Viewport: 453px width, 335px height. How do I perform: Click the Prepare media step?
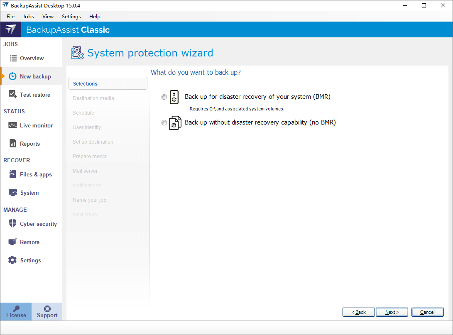pos(90,156)
